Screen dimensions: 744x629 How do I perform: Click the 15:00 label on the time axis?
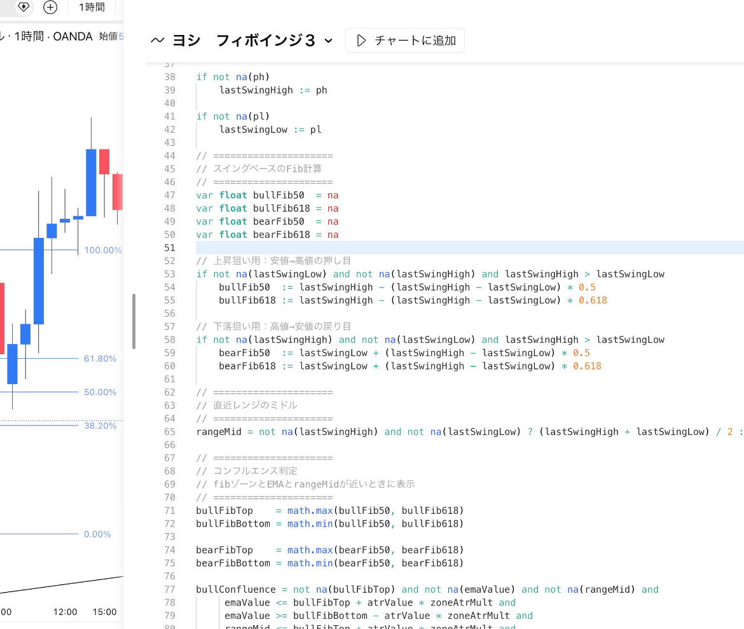104,612
